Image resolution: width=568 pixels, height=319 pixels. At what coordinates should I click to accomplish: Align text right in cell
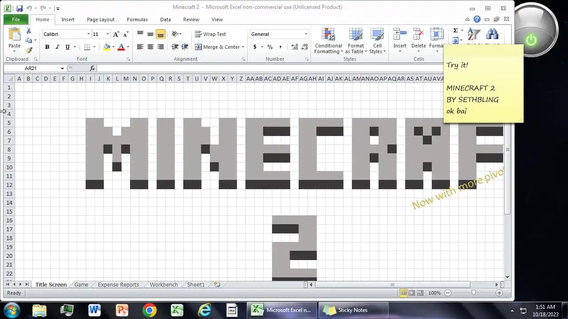[161, 47]
